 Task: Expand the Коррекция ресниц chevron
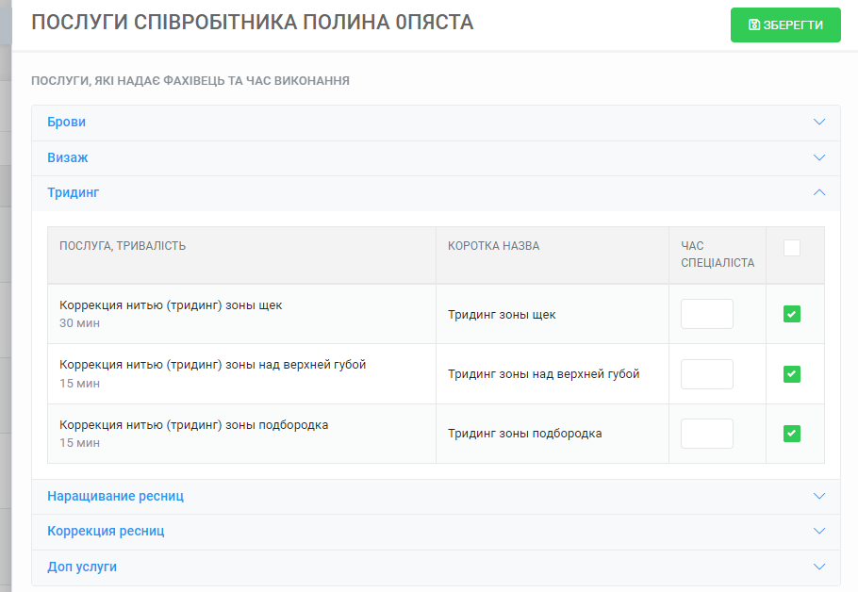click(x=818, y=532)
